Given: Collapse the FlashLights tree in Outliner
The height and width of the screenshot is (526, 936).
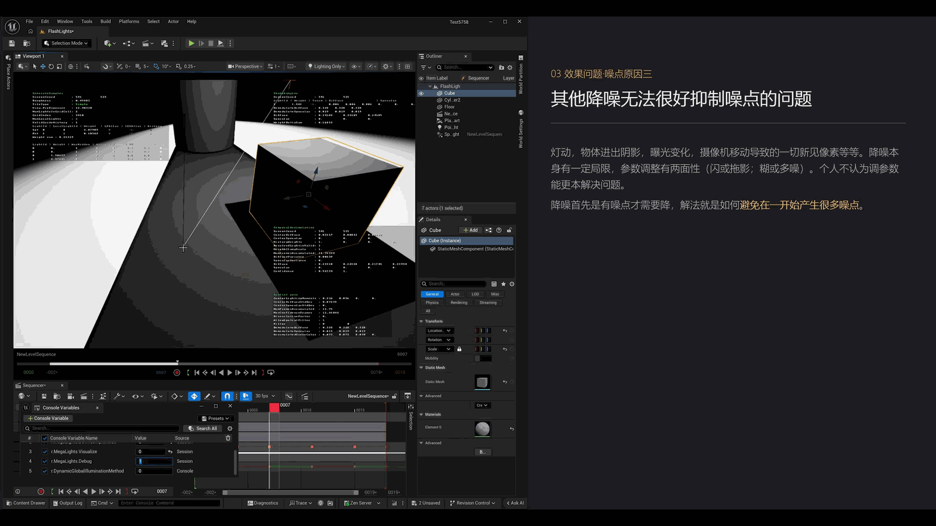Looking at the screenshot, I should [430, 86].
